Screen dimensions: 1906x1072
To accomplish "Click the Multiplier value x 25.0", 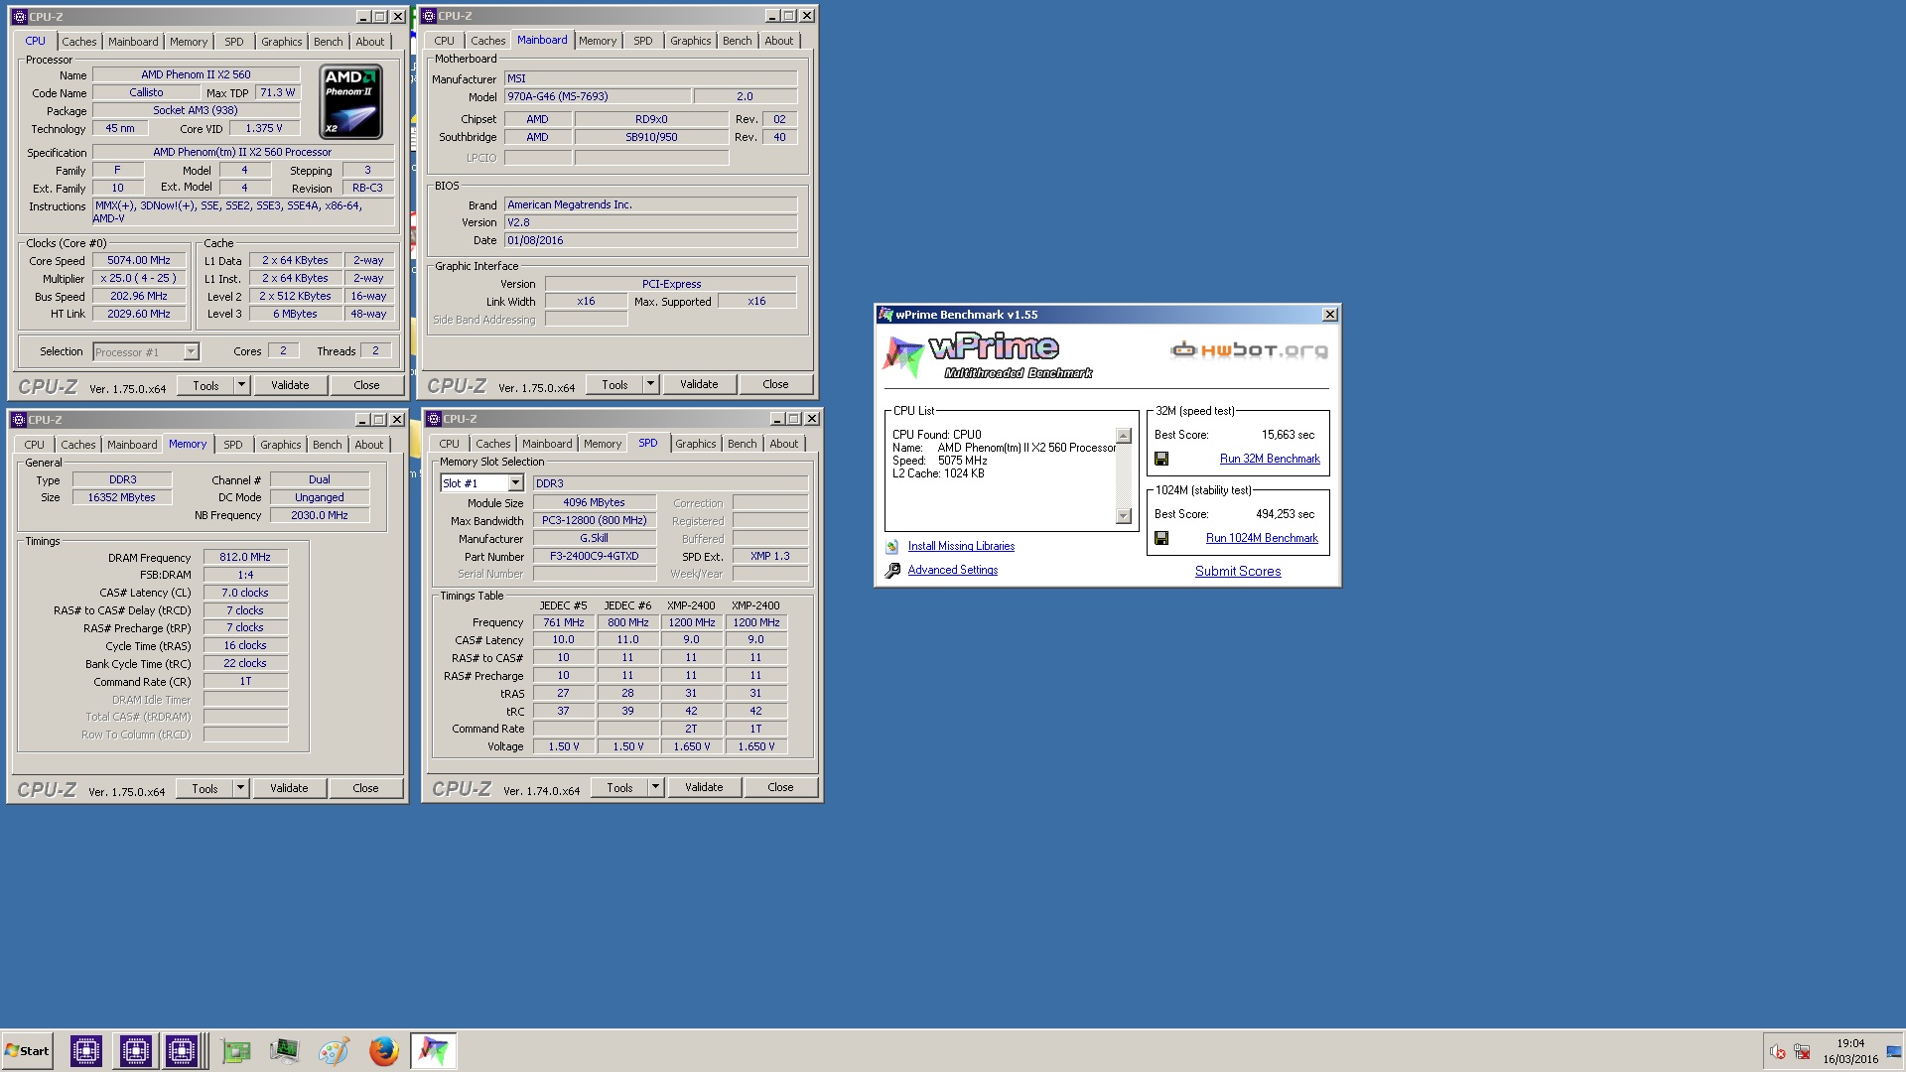I will 139,278.
